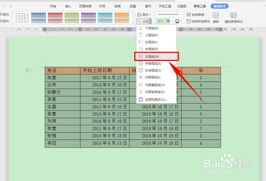Click the name cell 林雪

pyautogui.click(x=63, y=129)
